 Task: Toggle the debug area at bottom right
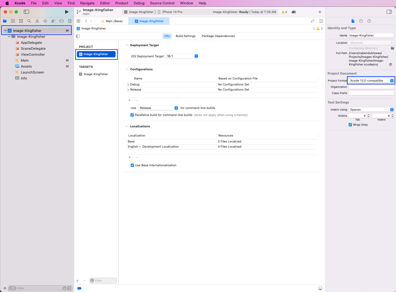pyautogui.click(x=320, y=288)
